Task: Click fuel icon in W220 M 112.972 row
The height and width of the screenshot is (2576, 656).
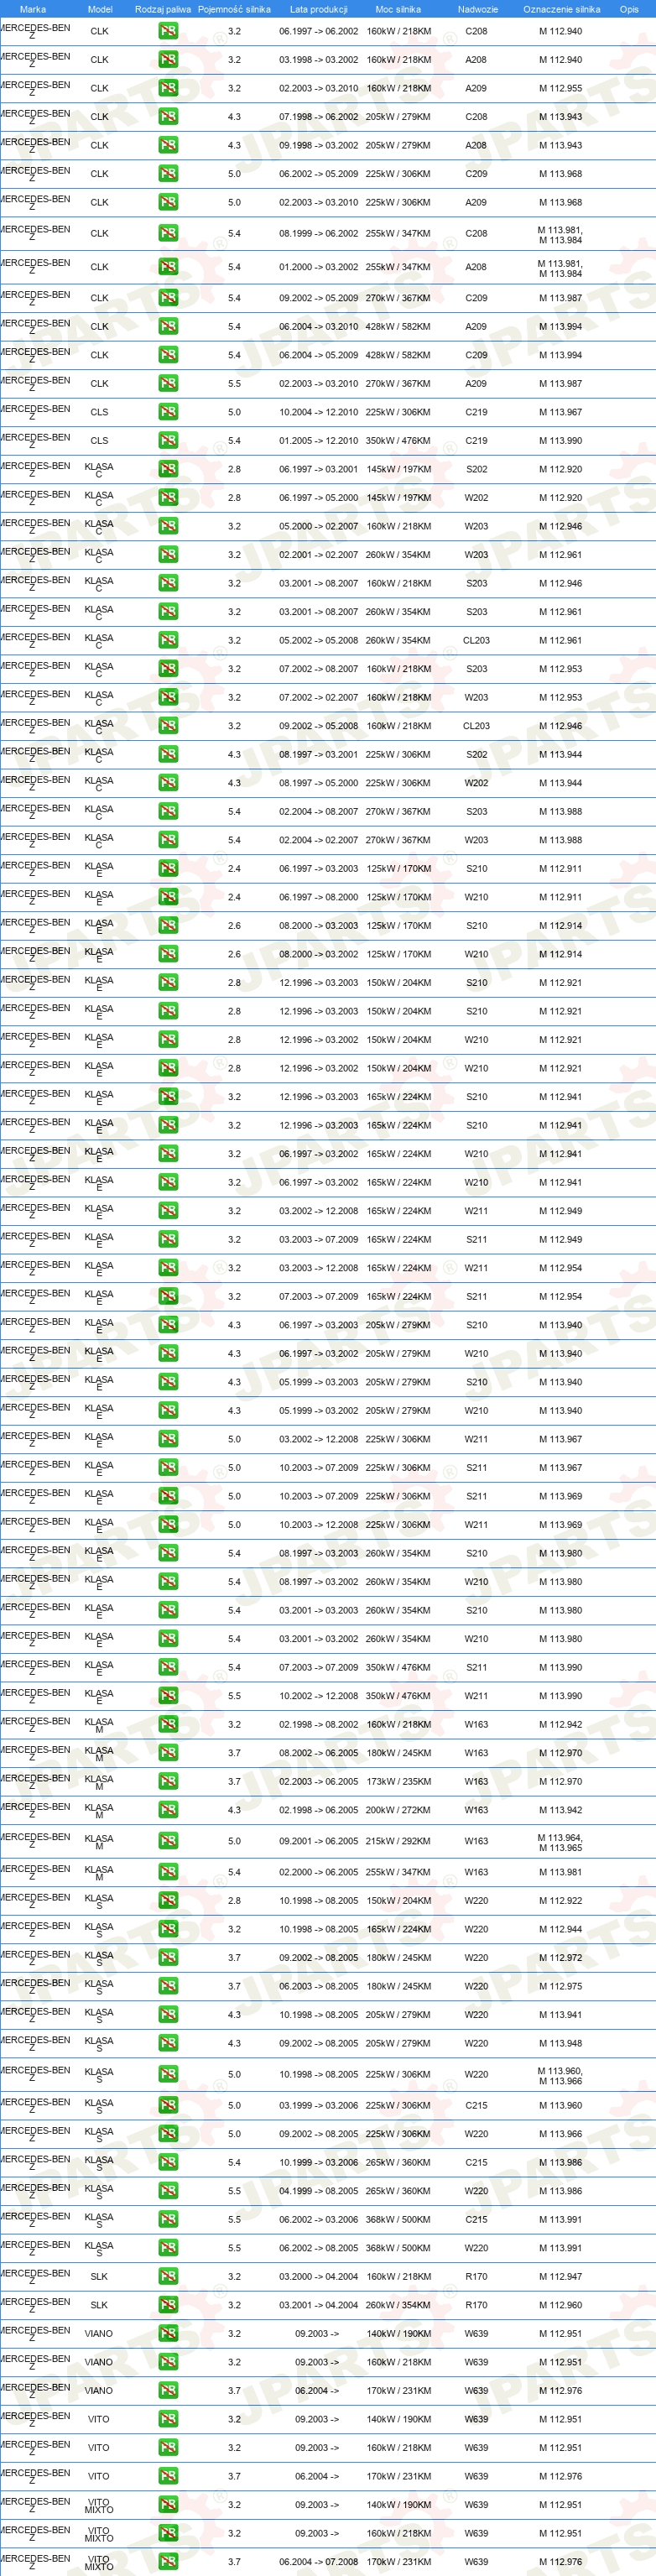Action: tap(168, 1958)
